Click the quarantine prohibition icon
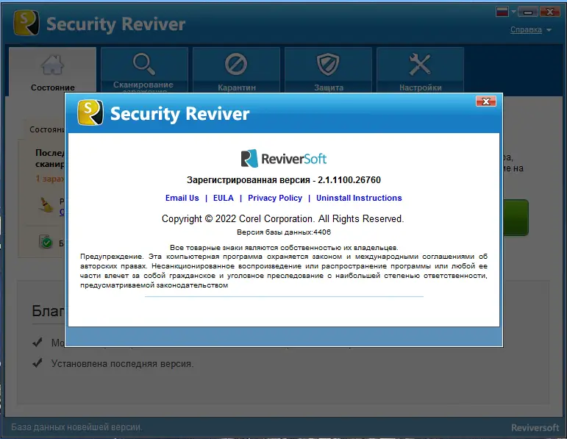567x439 pixels. [x=236, y=65]
